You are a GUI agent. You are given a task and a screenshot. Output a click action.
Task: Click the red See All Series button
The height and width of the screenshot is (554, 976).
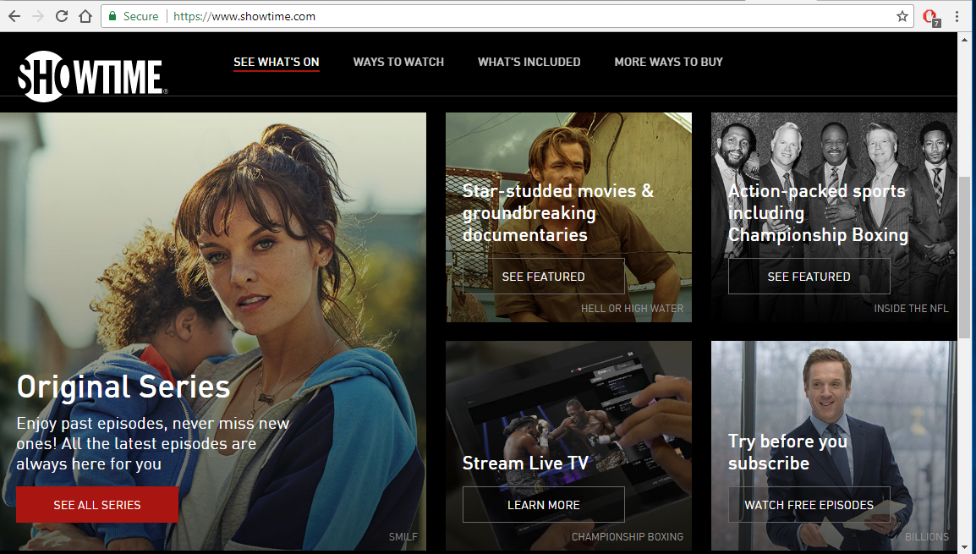97,505
